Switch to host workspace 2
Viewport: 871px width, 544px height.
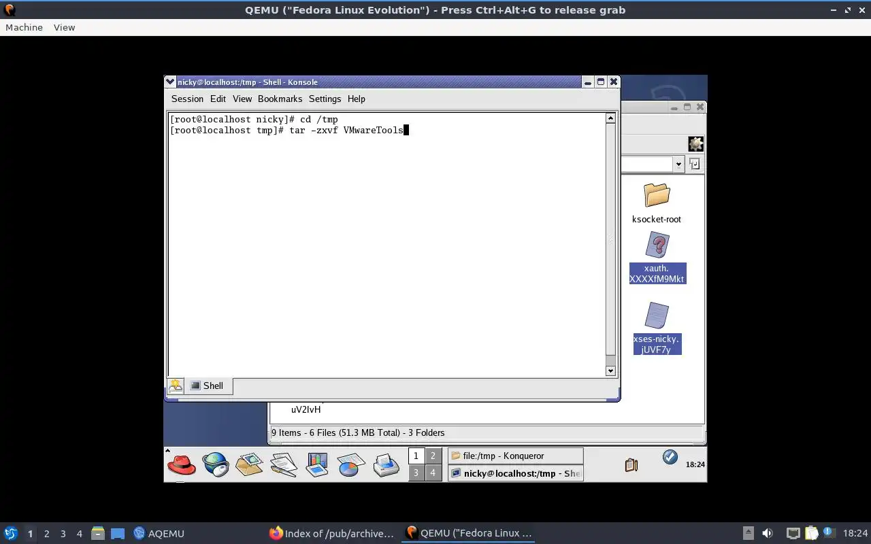(46, 534)
